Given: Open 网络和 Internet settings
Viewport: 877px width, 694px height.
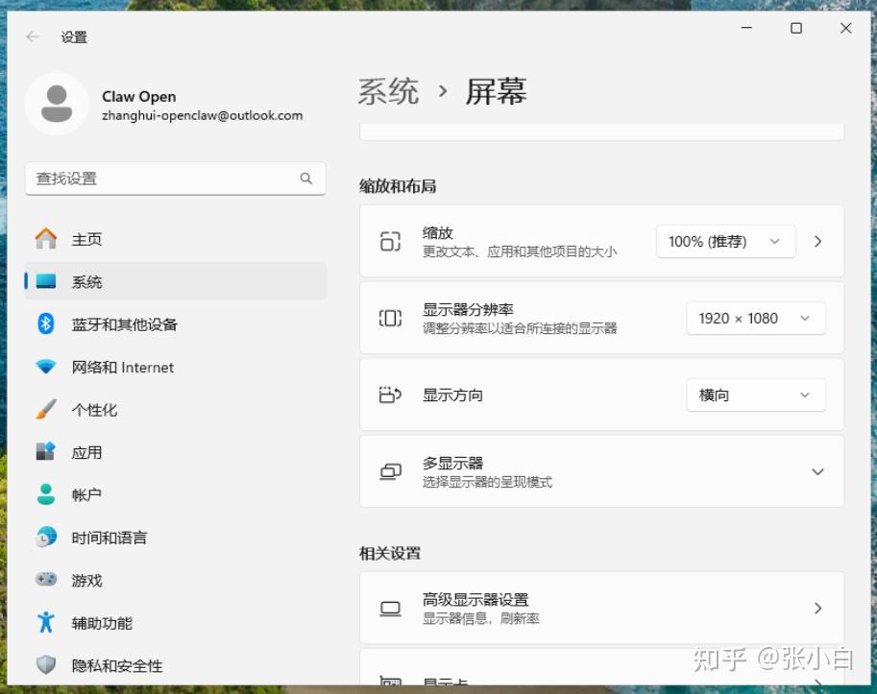Looking at the screenshot, I should 176,367.
